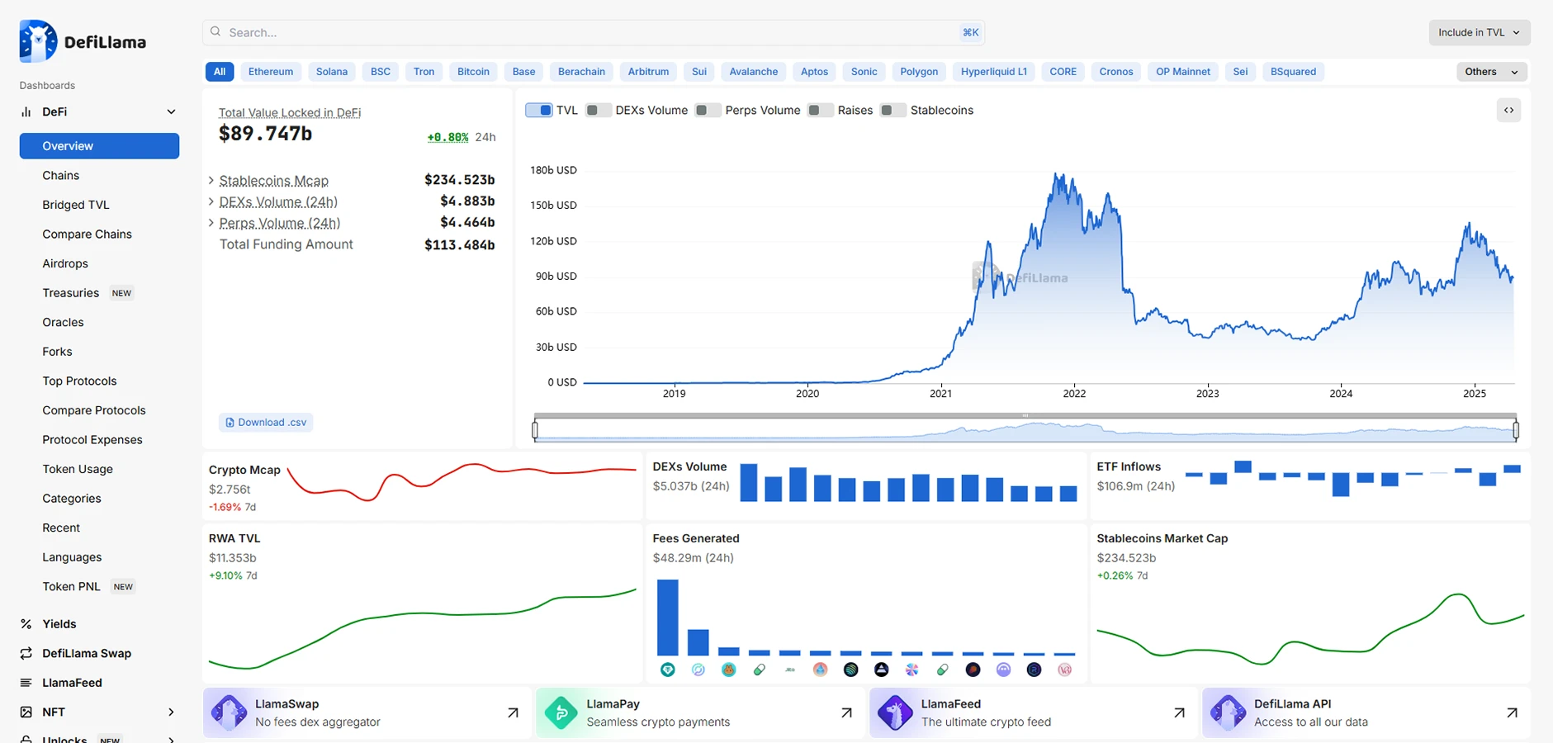The image size is (1553, 743).
Task: Enable the DEXs Volume chart switch
Action: 598,111
